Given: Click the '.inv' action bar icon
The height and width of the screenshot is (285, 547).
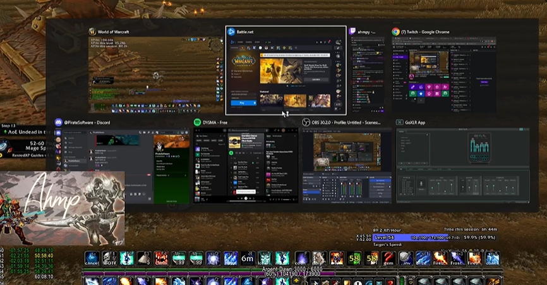Looking at the screenshot, I should coord(406,258).
